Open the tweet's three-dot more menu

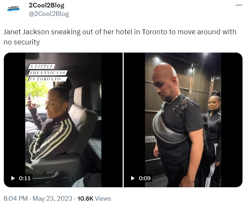tap(239, 5)
